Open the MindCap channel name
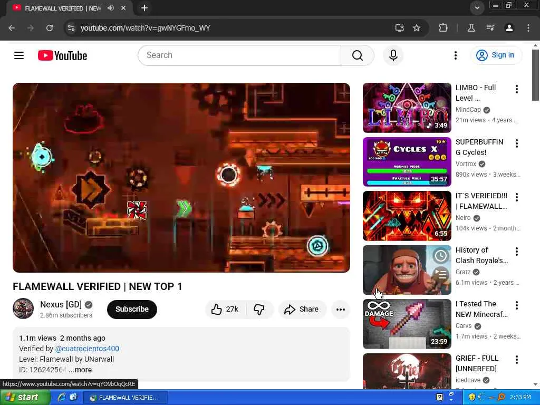The width and height of the screenshot is (540, 405). (468, 110)
